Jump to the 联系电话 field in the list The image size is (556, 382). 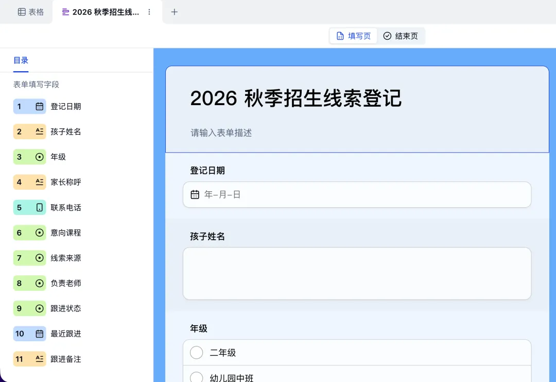[x=66, y=207]
